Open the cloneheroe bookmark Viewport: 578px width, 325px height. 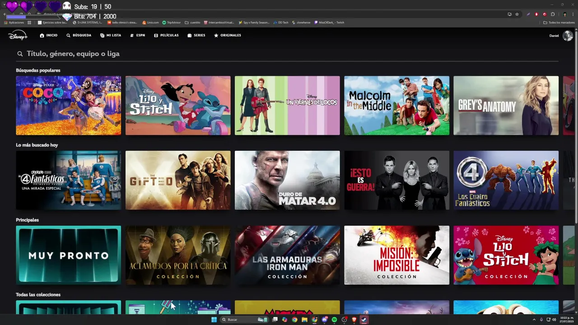pos(301,23)
